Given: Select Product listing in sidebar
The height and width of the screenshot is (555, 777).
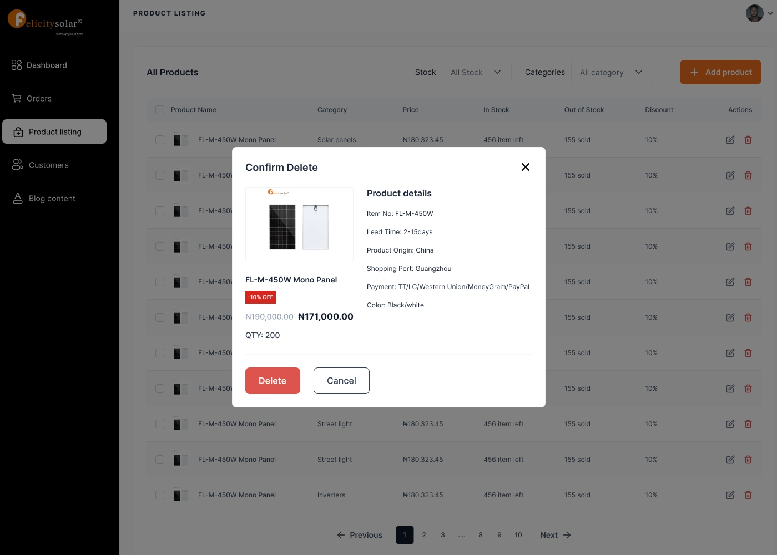Looking at the screenshot, I should [54, 132].
